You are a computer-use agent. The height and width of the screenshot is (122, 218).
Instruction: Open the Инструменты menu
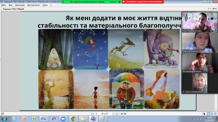tap(34, 5)
